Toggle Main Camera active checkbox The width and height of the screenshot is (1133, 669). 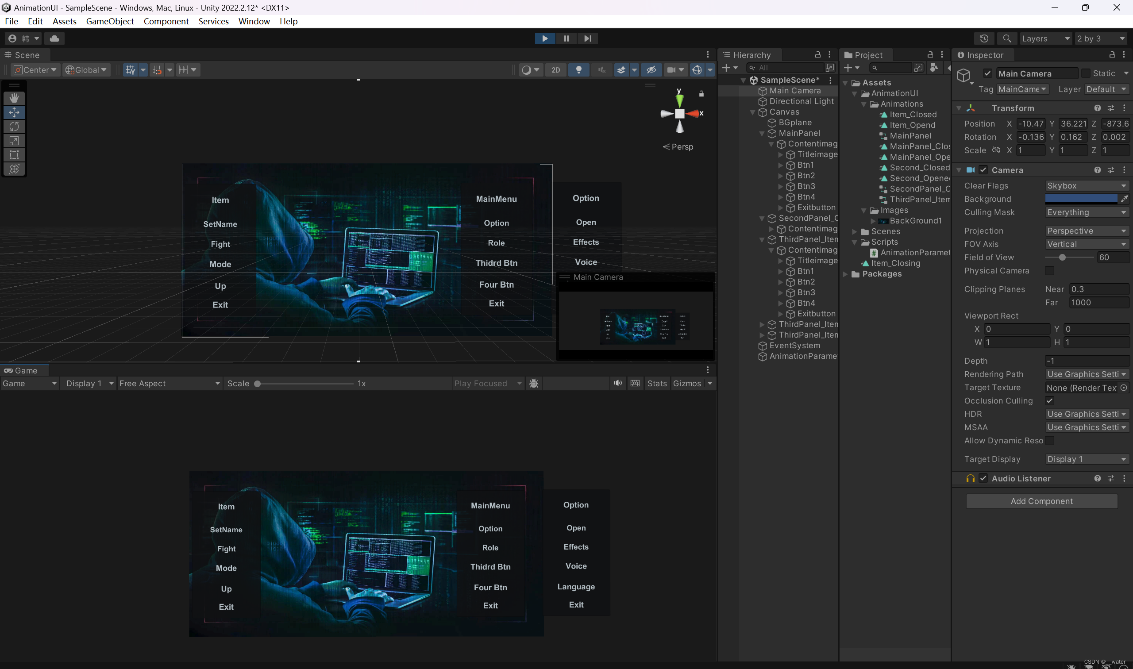point(988,73)
